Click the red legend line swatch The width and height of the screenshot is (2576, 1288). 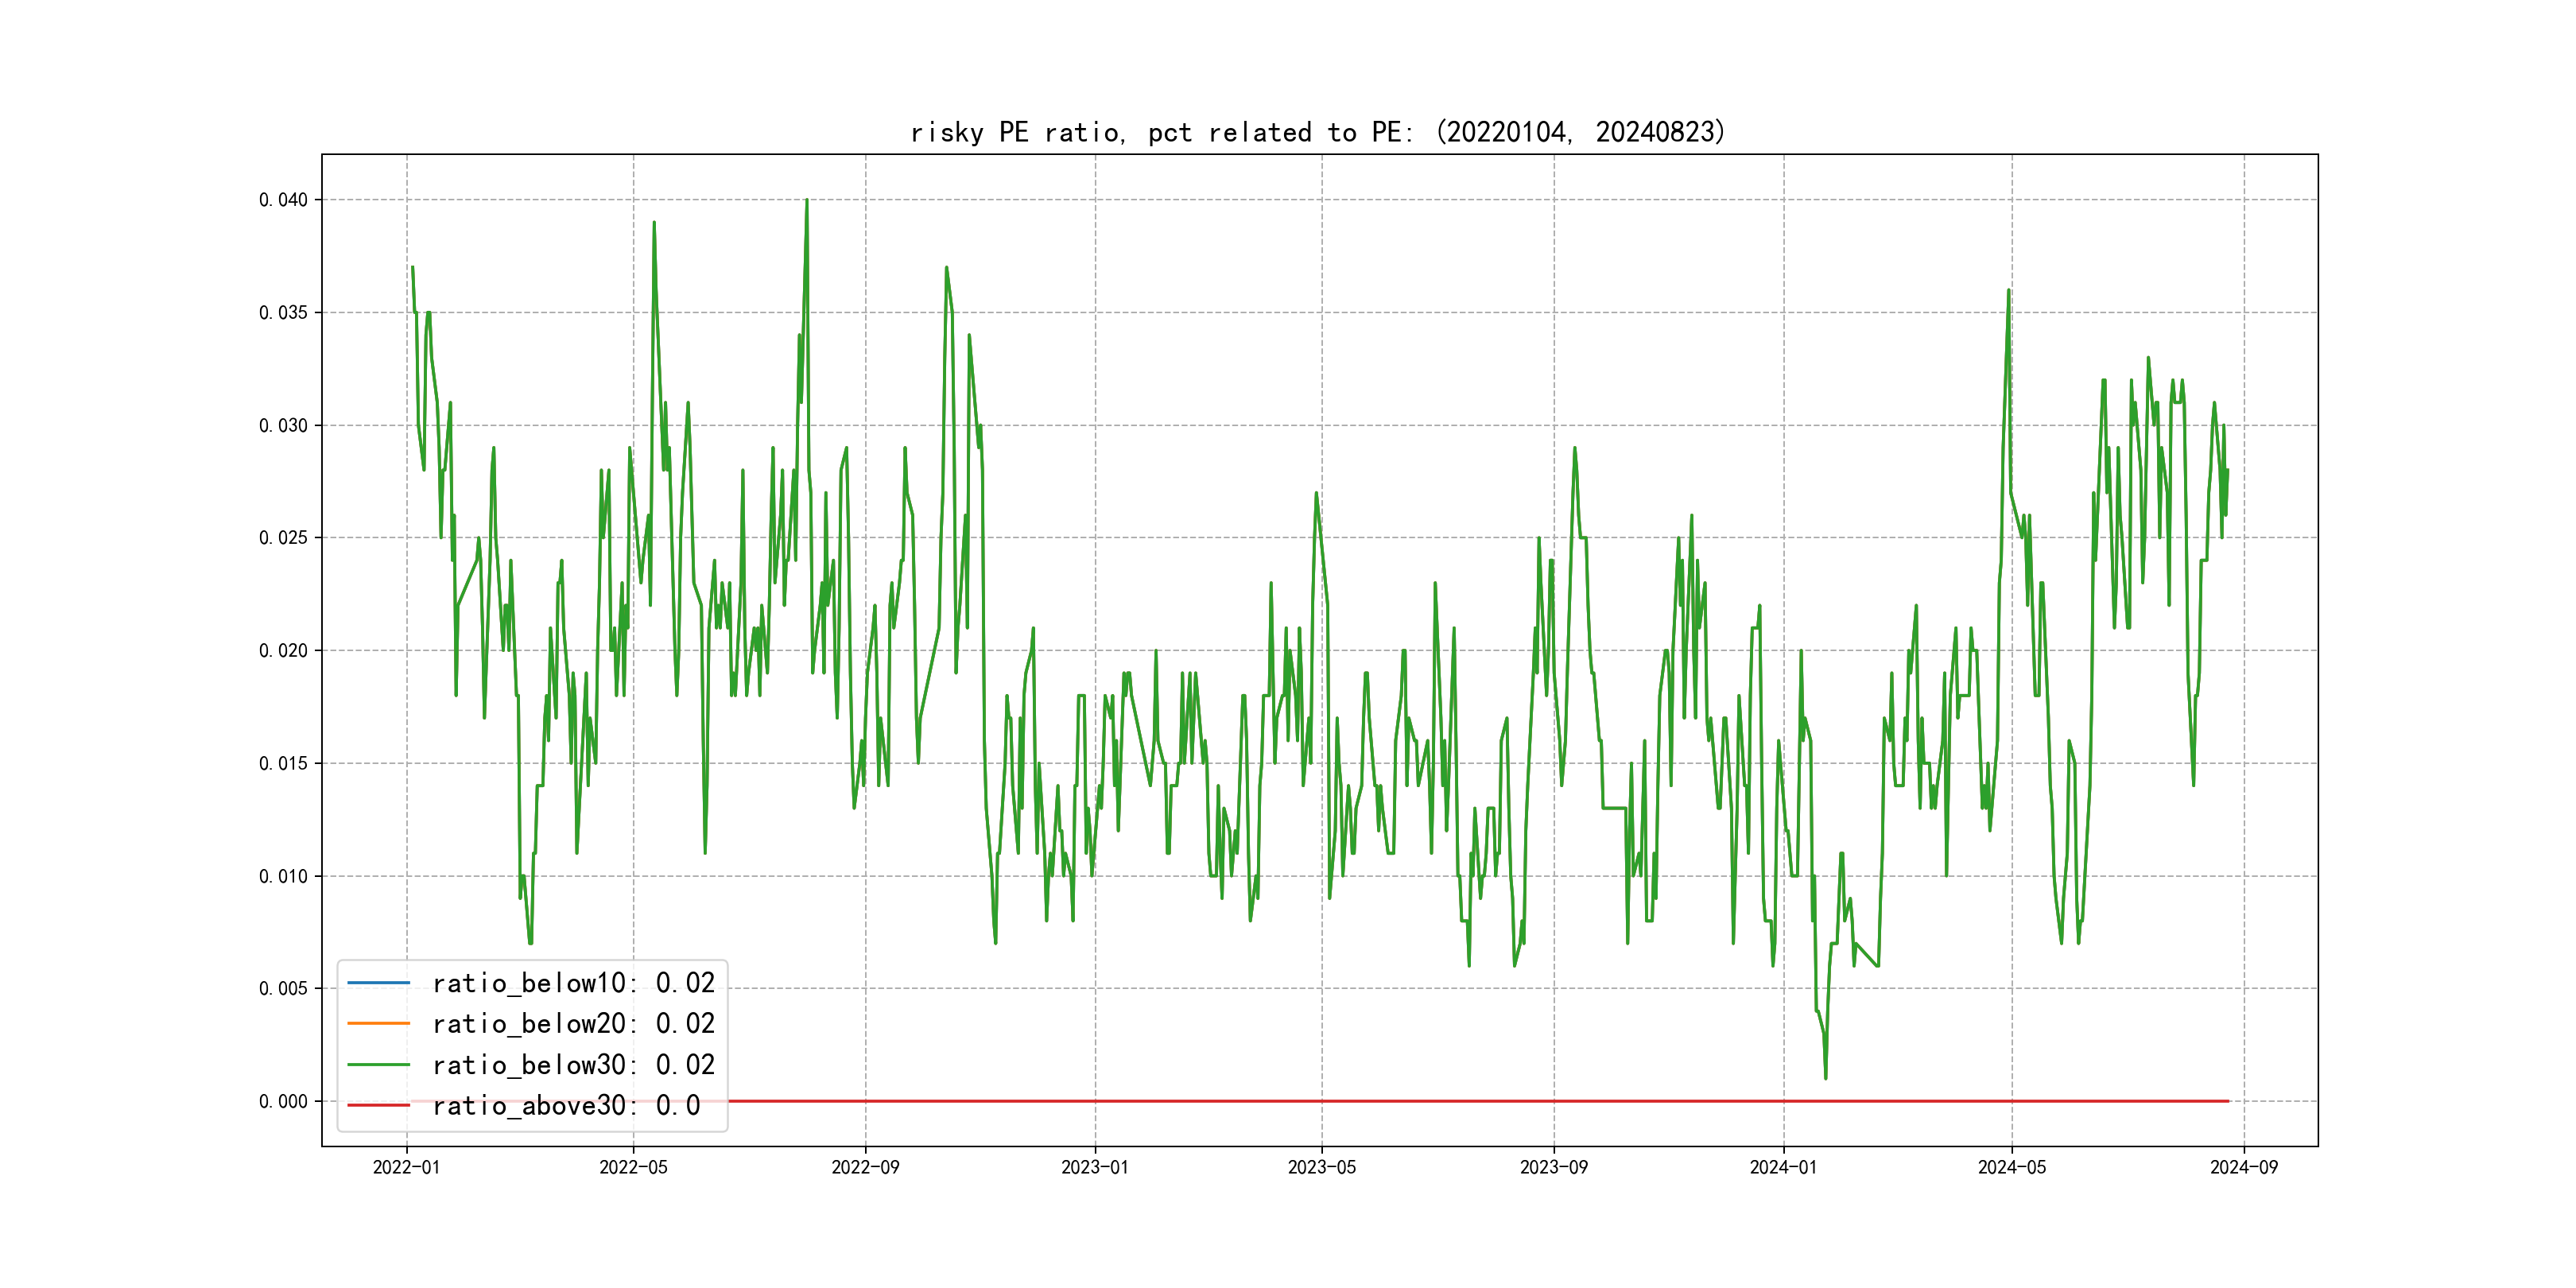point(378,1106)
